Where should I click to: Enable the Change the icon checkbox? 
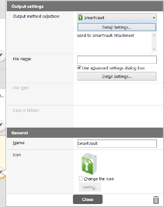click(x=81, y=179)
